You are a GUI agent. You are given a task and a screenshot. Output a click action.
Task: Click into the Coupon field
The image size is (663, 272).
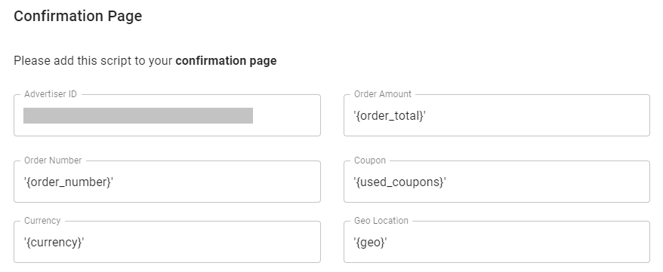click(496, 182)
